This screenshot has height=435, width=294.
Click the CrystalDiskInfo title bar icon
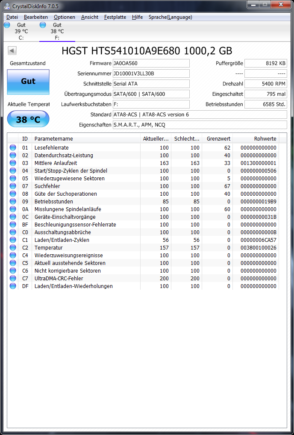[7, 6]
